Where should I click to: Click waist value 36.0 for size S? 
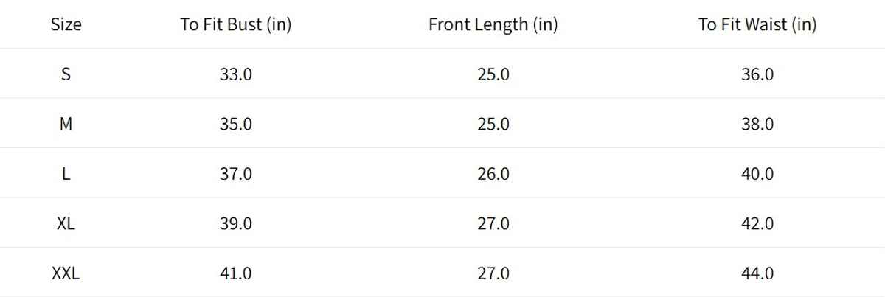757,74
